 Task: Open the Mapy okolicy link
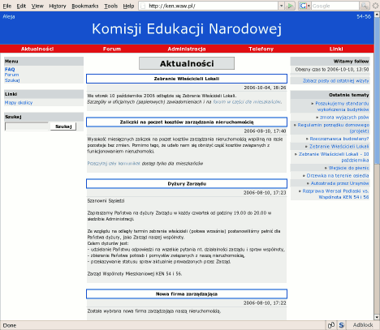coord(19,103)
